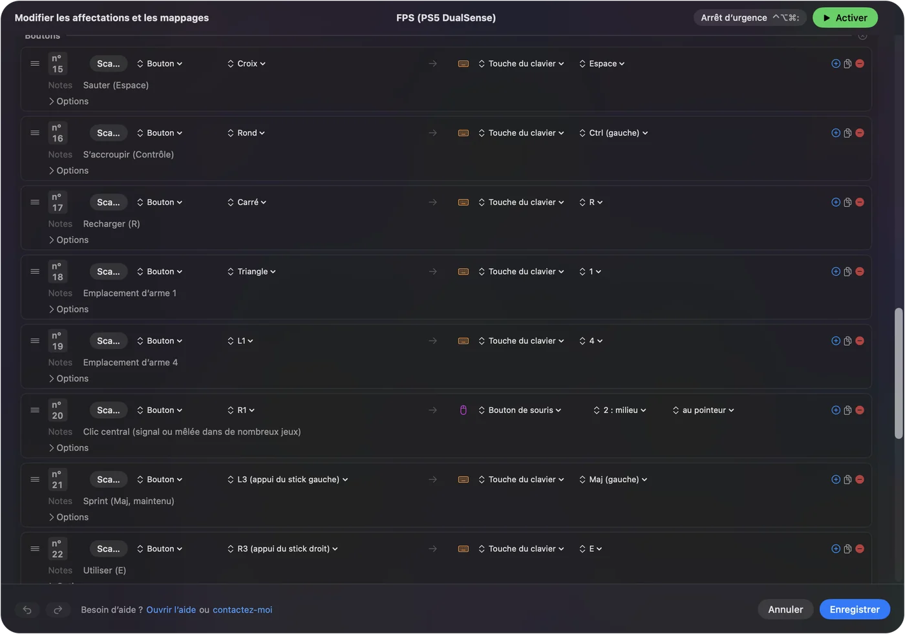Expand Options under Emplacement d'arme 4
The image size is (905, 634).
pyautogui.click(x=69, y=379)
